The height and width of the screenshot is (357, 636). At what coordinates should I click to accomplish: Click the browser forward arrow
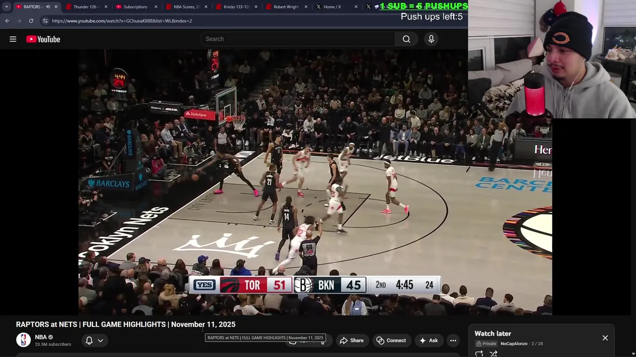19,21
